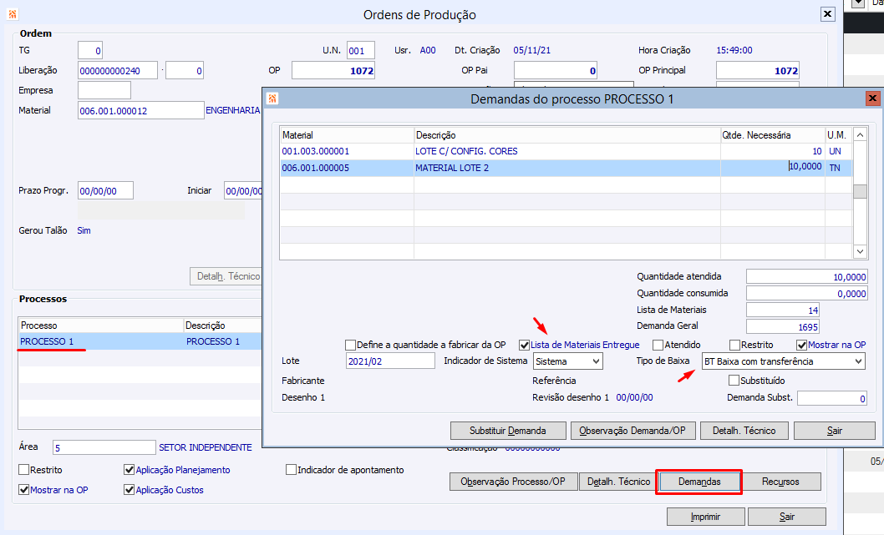Open Tipo de Baixa dropdown
The image size is (884, 535).
[x=784, y=361]
